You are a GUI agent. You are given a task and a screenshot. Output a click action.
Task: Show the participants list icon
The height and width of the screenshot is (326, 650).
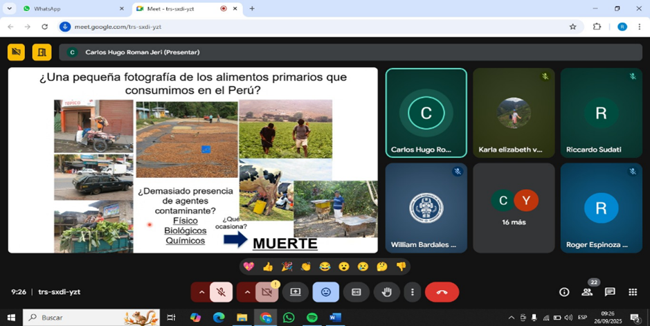coord(587,292)
